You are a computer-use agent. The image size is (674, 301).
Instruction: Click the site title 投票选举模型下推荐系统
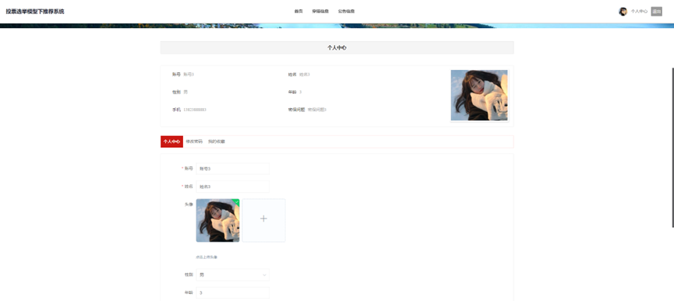click(35, 12)
